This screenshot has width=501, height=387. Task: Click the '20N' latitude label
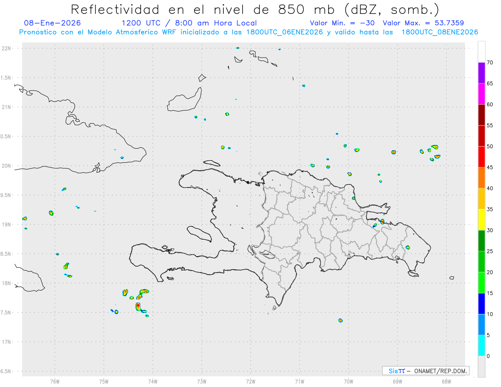click(x=6, y=166)
